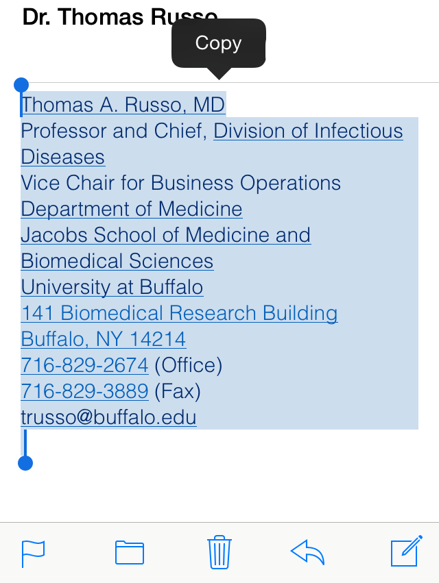Tap the flag icon in the toolbar
This screenshot has width=439, height=583.
point(33,552)
